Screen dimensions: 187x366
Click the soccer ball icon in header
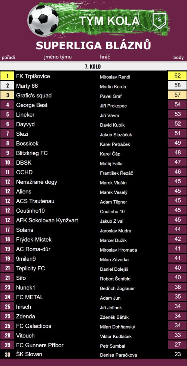(43, 21)
